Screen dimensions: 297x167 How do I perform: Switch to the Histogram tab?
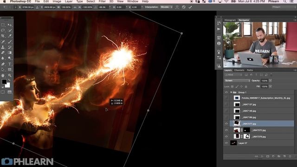pos(230,20)
